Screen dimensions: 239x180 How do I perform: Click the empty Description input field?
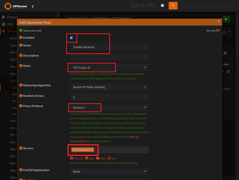109,57
